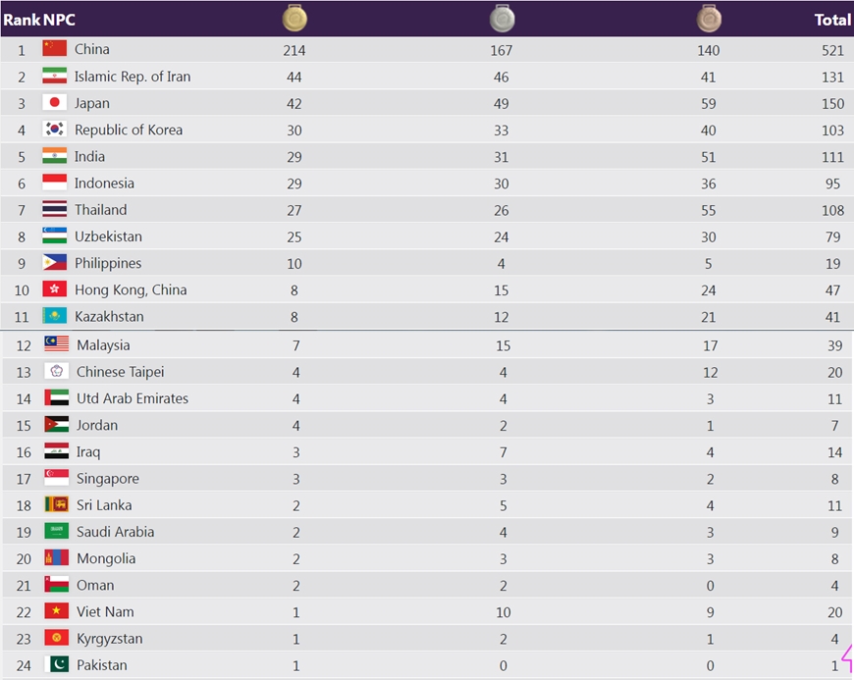Click the Japan flag icon
This screenshot has height=680, width=854.
(55, 103)
